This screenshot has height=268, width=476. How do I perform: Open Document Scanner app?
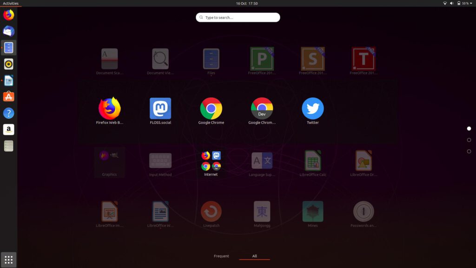pos(110,59)
